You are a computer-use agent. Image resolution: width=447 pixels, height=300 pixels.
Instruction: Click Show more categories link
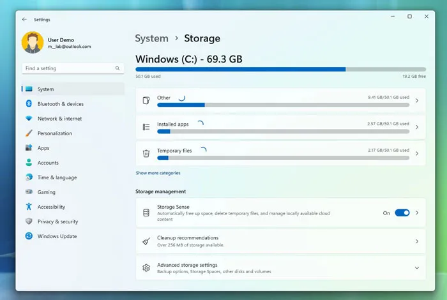[x=158, y=173]
